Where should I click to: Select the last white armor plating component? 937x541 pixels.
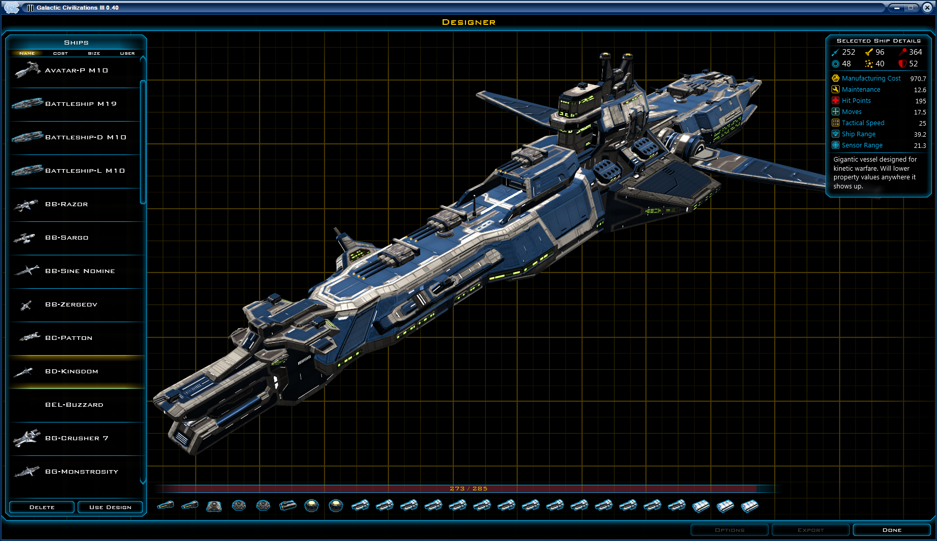pos(749,506)
